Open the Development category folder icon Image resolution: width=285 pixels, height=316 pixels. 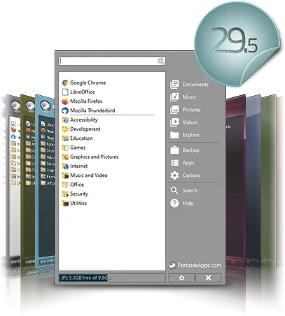[65, 129]
